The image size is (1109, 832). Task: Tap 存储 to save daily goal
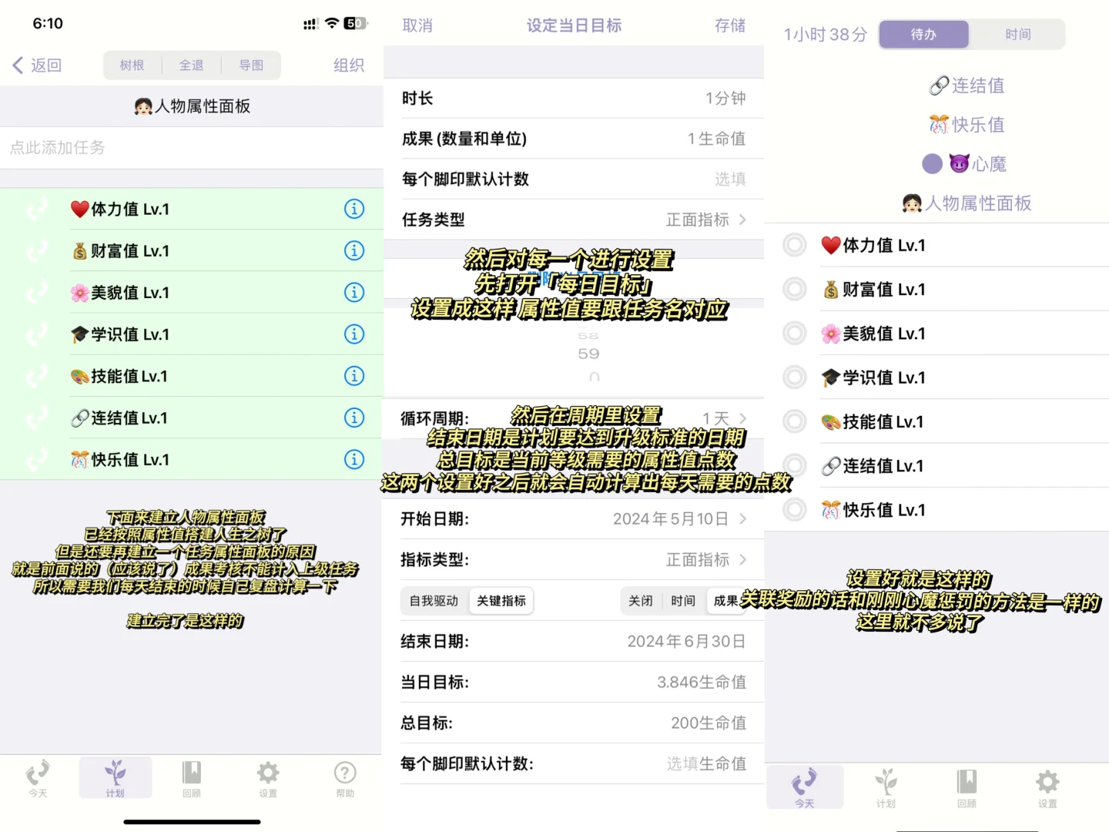[x=729, y=25]
